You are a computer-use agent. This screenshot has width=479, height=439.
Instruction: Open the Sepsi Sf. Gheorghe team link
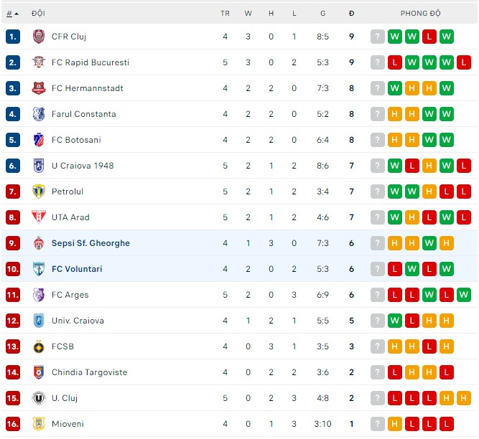point(90,243)
